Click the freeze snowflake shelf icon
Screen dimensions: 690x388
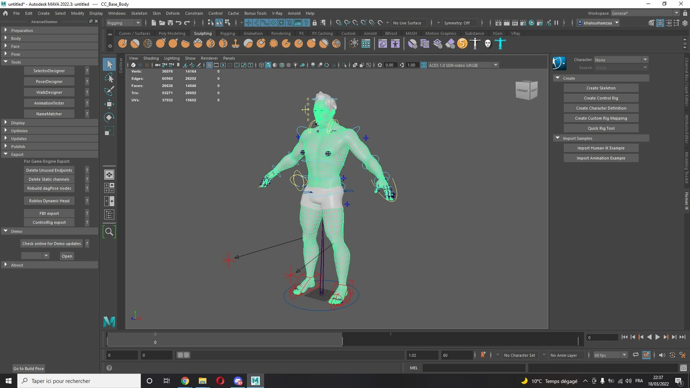(x=354, y=44)
